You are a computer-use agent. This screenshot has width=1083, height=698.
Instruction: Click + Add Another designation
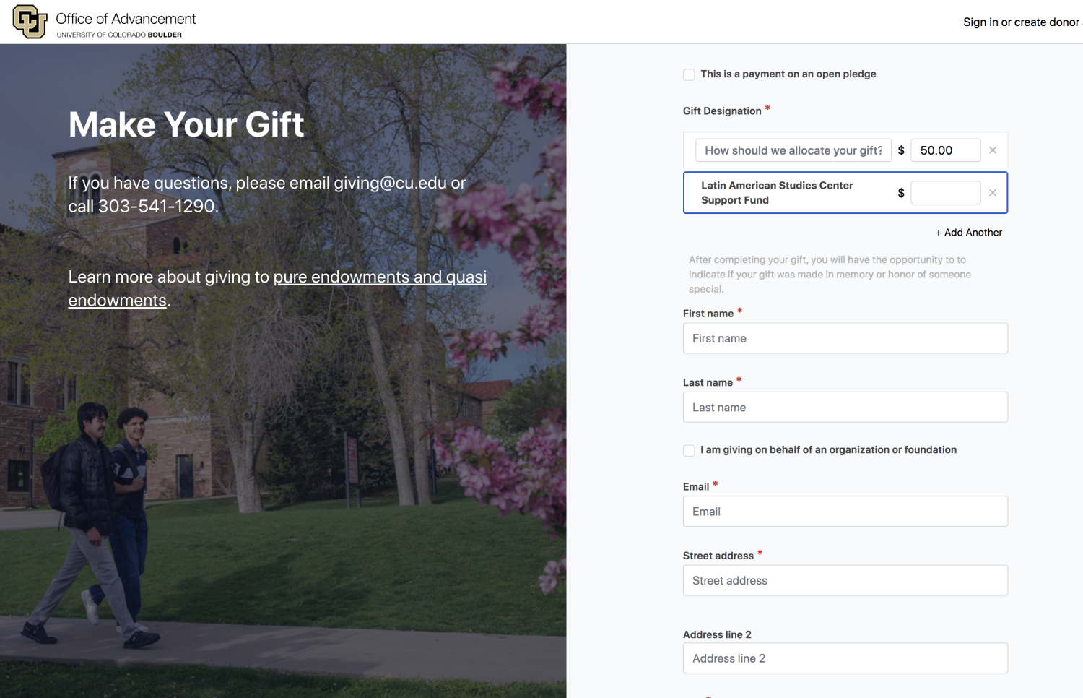[968, 233]
